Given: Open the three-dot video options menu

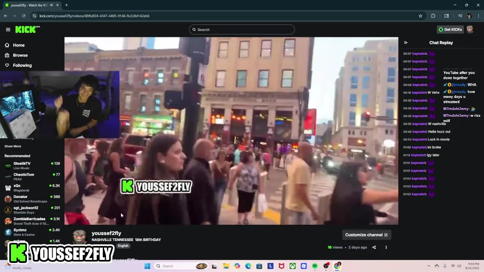Looking at the screenshot, I should 386,247.
